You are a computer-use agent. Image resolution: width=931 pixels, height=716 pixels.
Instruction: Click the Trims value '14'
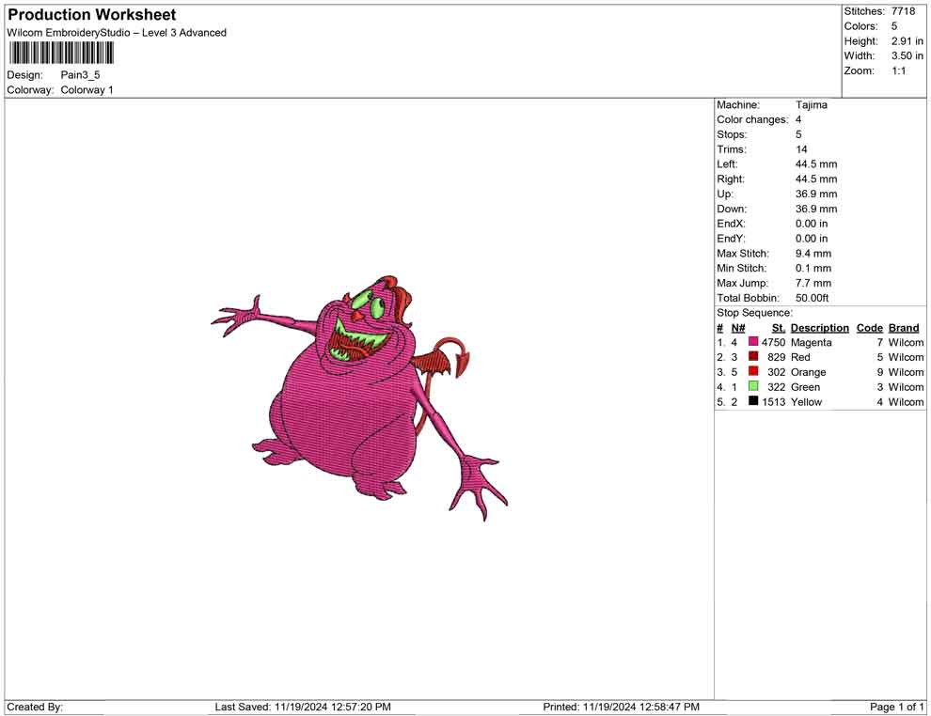801,149
